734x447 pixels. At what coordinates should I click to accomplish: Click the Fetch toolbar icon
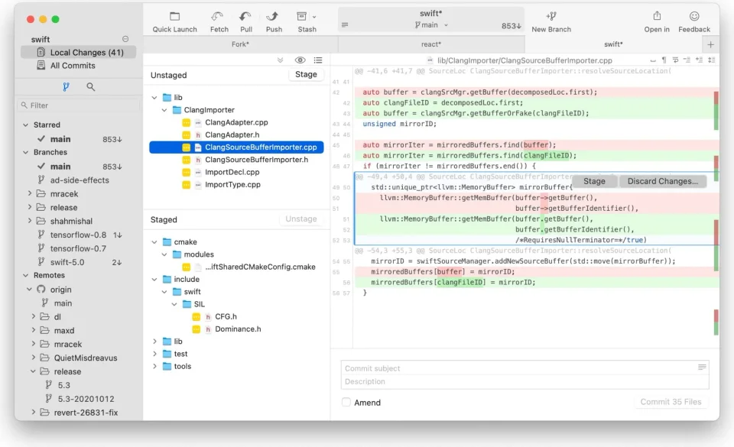pyautogui.click(x=216, y=17)
